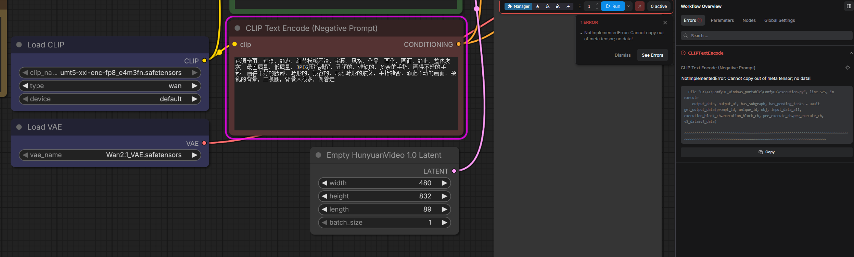Copy the error traceback
Viewport: 854px width, 257px height.
point(766,152)
